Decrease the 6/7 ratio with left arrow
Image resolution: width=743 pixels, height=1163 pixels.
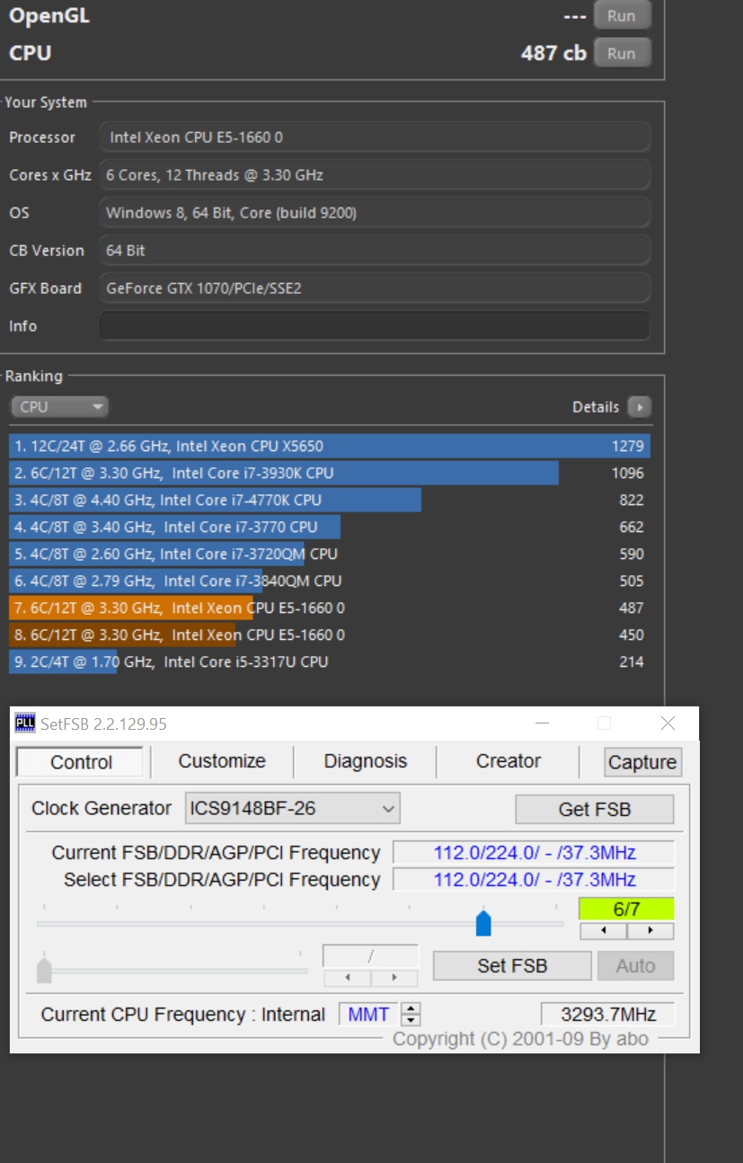point(603,931)
